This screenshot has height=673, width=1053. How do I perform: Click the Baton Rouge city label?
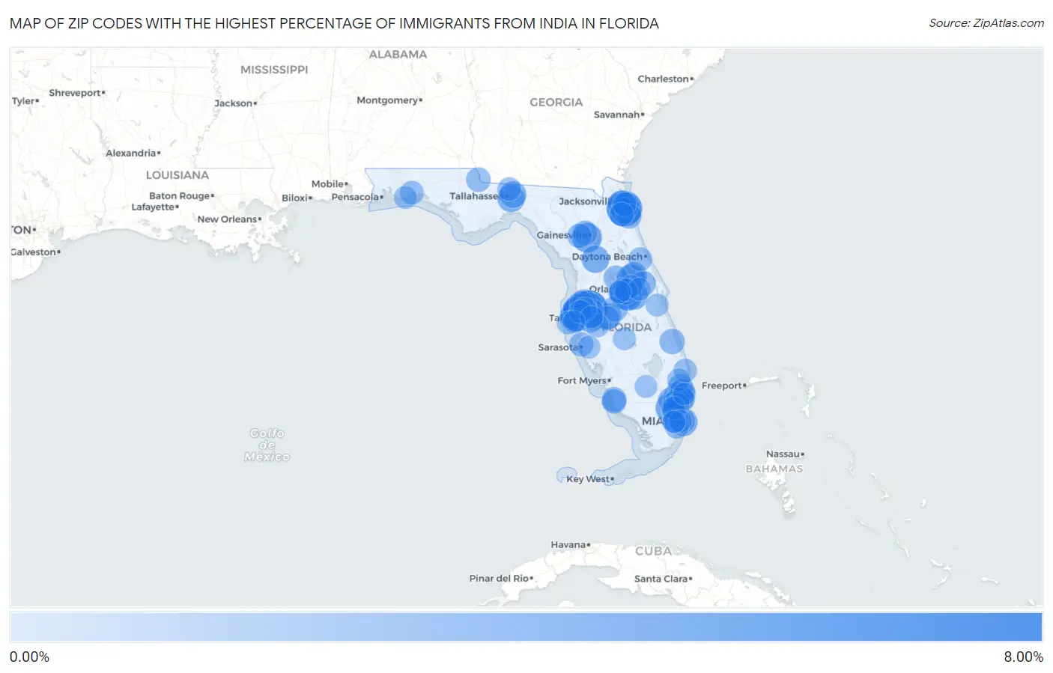point(181,196)
